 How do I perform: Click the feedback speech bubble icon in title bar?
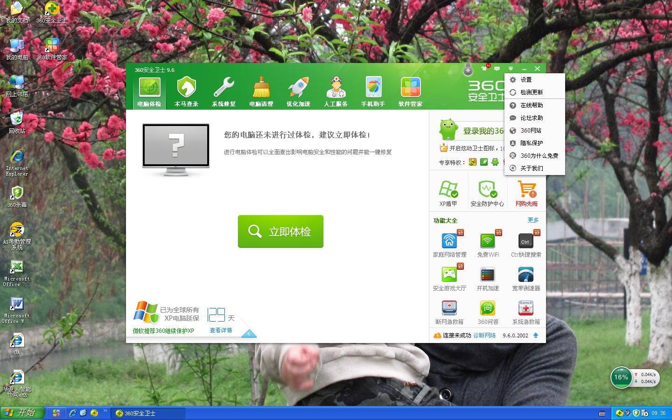pyautogui.click(x=497, y=69)
